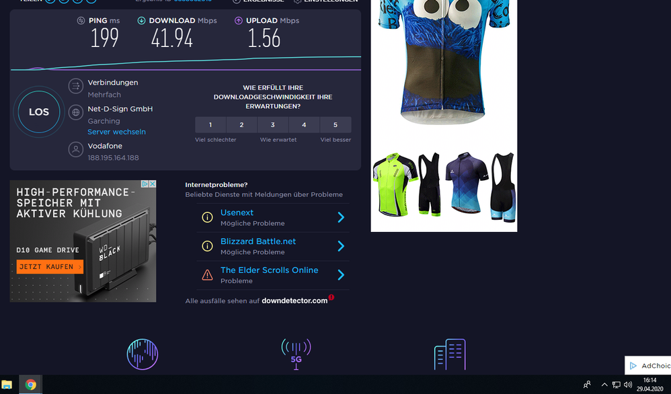Viewport: 671px width, 394px height.
Task: Click the Cookie Monster jersey ad image
Action: 444,62
